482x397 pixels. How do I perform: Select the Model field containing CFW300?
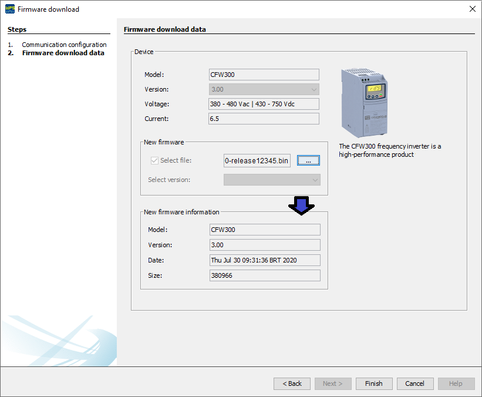pyautogui.click(x=263, y=75)
